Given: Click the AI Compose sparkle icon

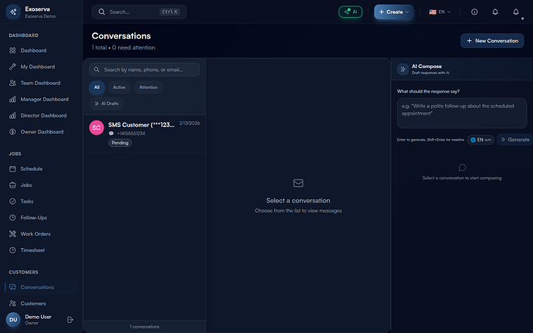Looking at the screenshot, I should point(403,69).
